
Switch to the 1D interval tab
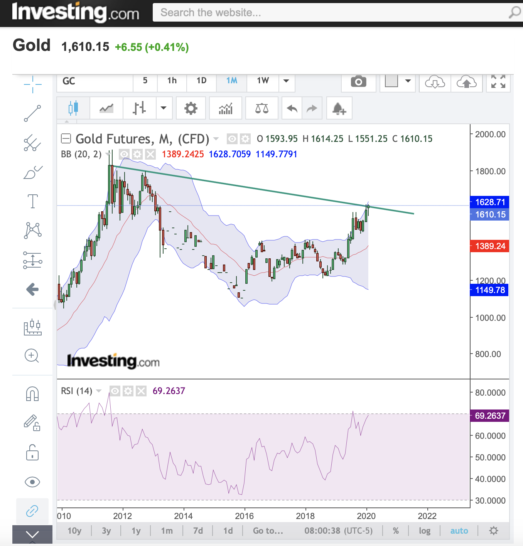(201, 81)
